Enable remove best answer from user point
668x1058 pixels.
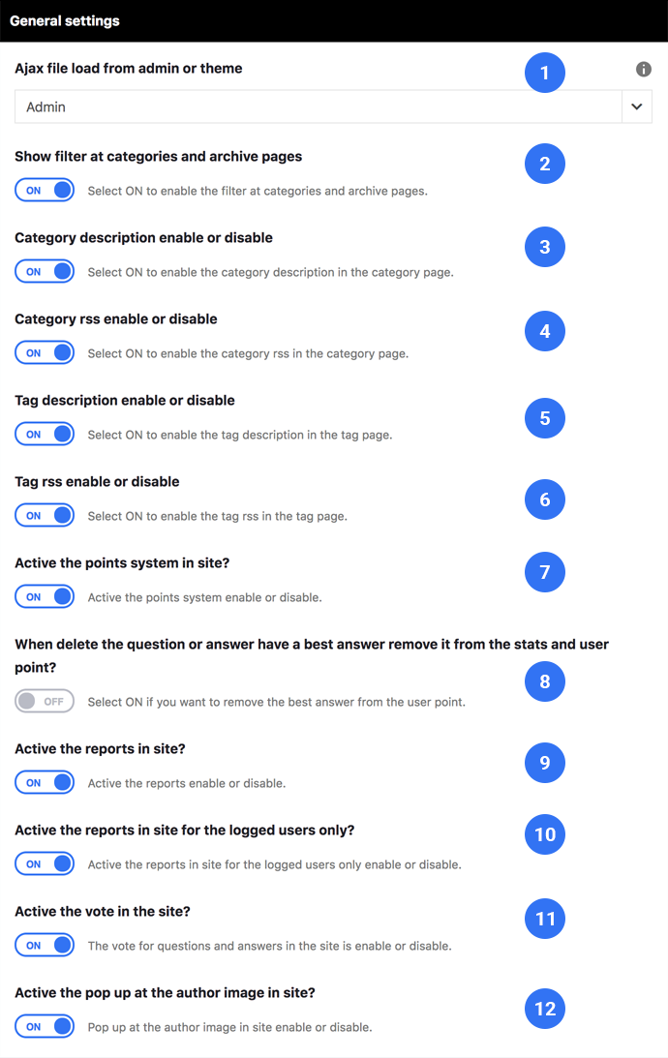pos(45,701)
